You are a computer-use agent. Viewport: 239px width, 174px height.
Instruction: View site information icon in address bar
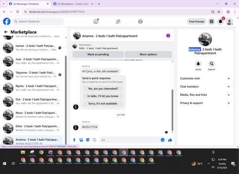tap(25, 12)
